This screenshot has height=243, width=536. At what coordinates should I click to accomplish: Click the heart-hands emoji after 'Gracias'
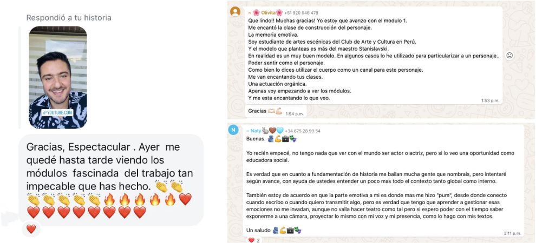click(x=272, y=111)
